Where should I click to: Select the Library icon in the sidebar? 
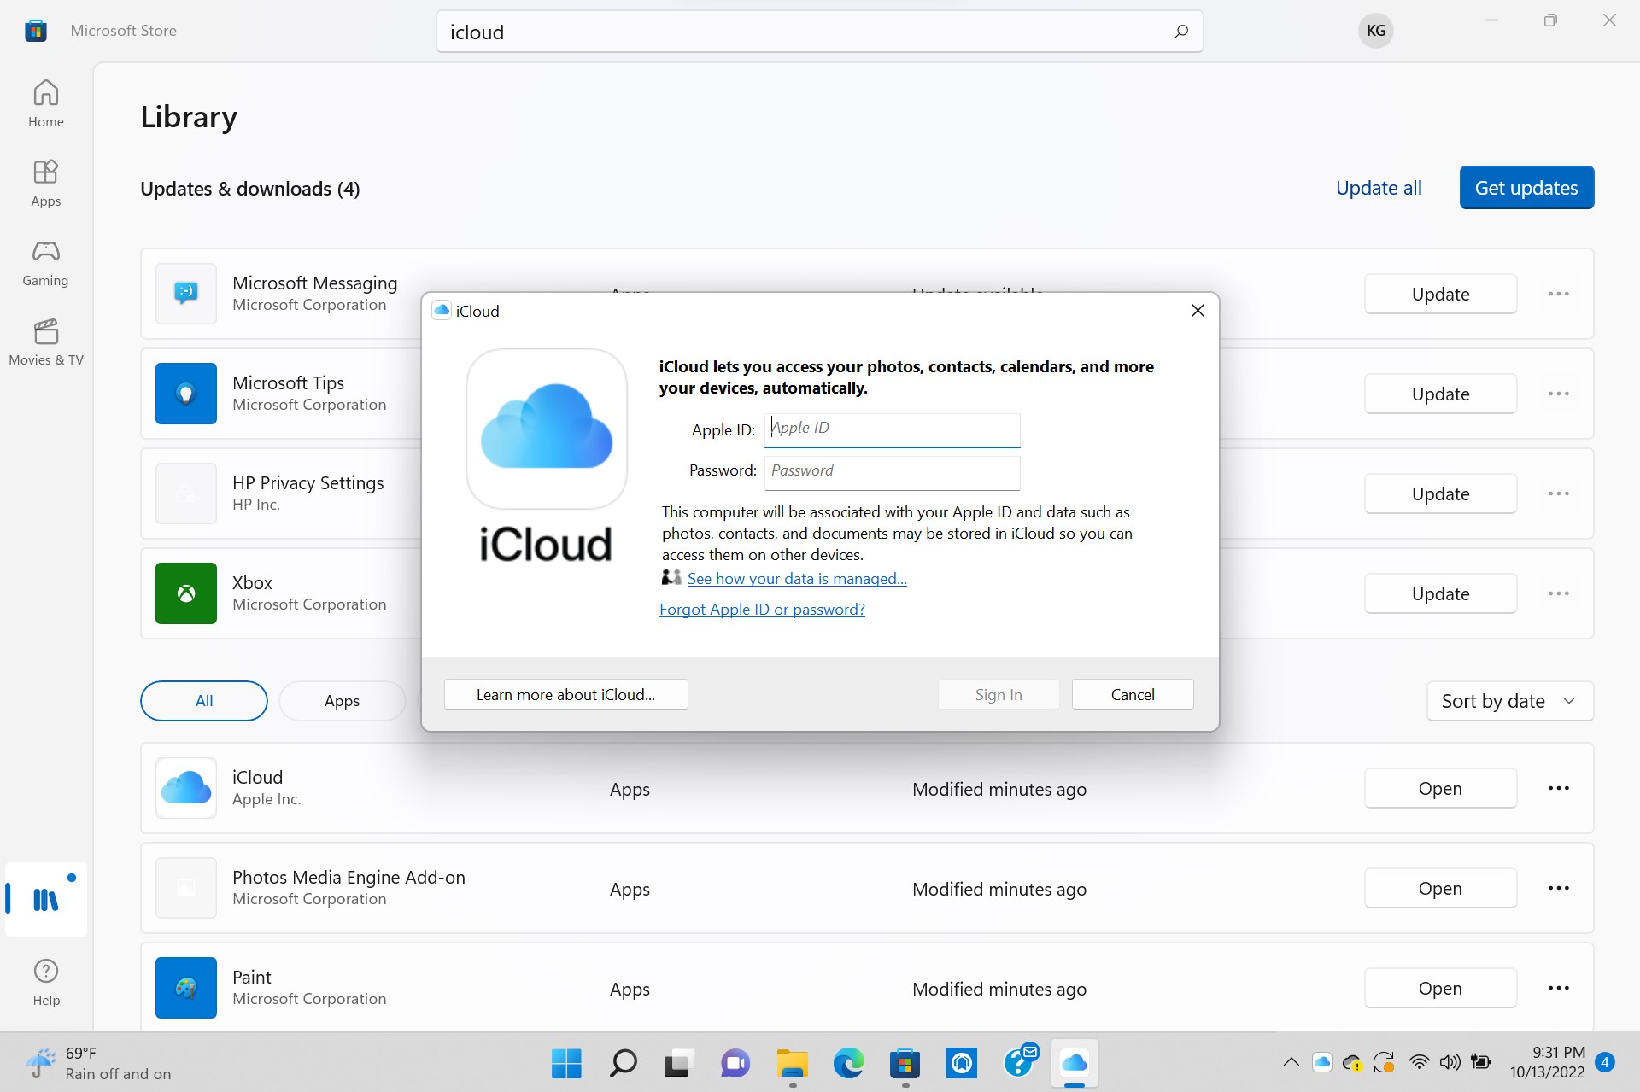45,899
